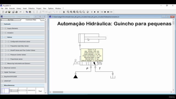Screen dimensions: 176x99
Task: Open the File menu
Action: coord(2,9)
